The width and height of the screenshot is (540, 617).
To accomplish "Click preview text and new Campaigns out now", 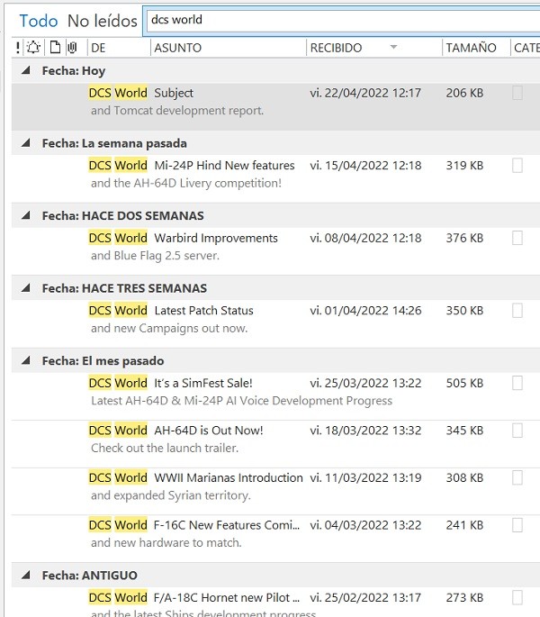I will point(169,328).
